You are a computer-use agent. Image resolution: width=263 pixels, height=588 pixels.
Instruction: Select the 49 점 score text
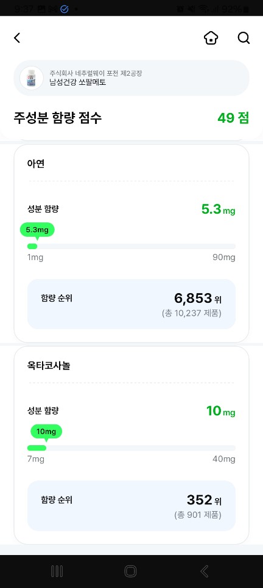[x=233, y=118]
